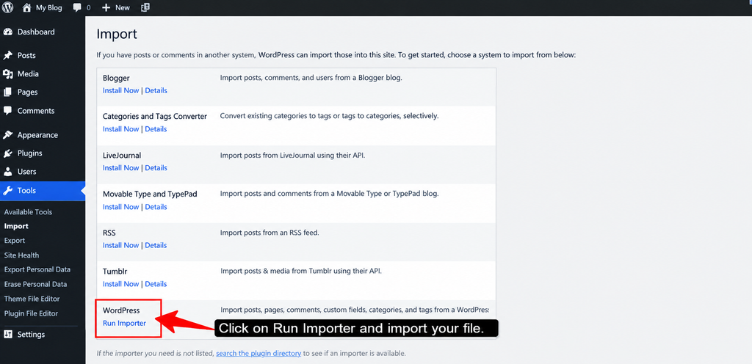The width and height of the screenshot is (752, 364).
Task: Open Site Health submenu item
Action: (x=21, y=255)
